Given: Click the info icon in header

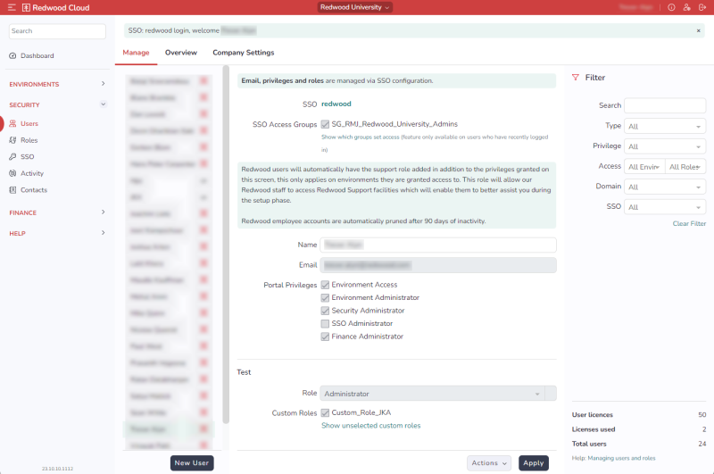Looking at the screenshot, I should pos(671,7).
